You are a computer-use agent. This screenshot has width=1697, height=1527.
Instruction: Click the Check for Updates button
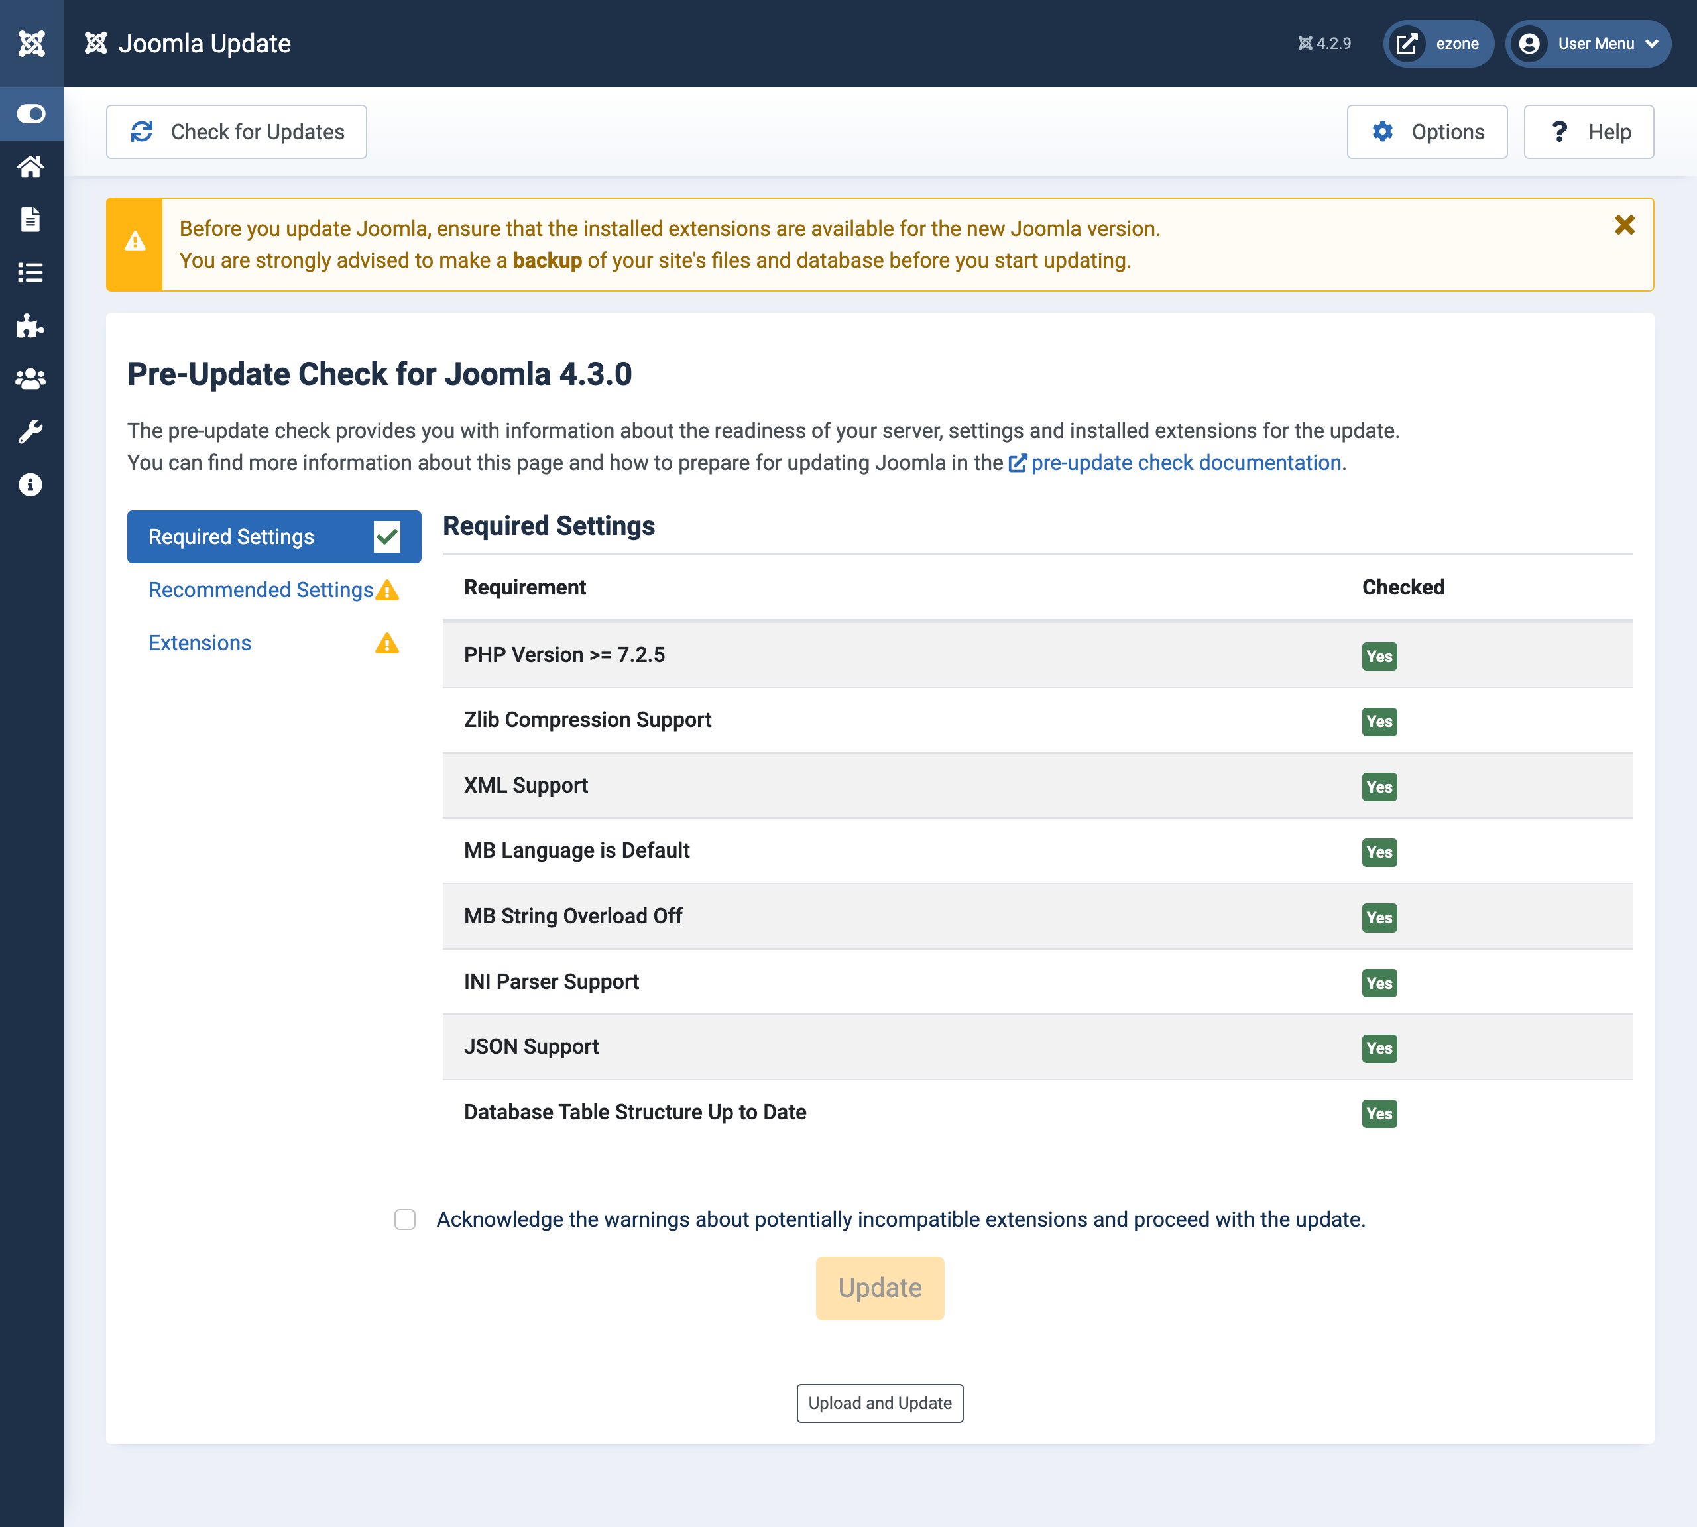237,131
